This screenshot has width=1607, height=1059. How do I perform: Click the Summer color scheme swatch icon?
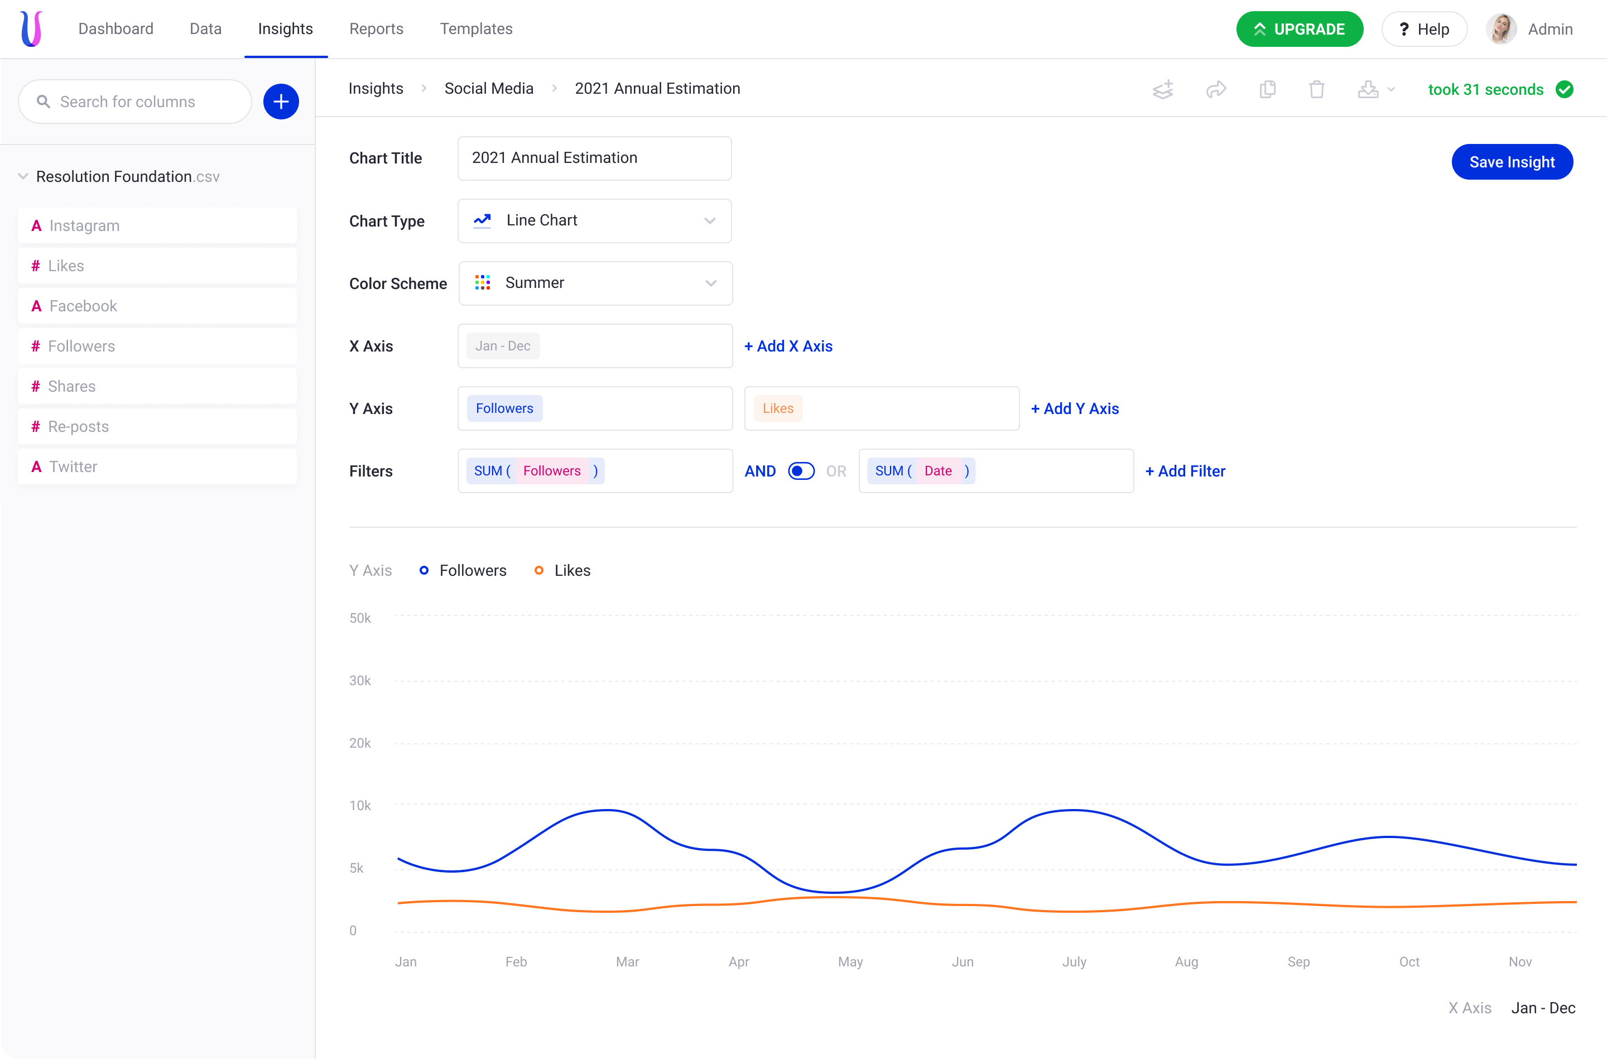[x=482, y=283]
